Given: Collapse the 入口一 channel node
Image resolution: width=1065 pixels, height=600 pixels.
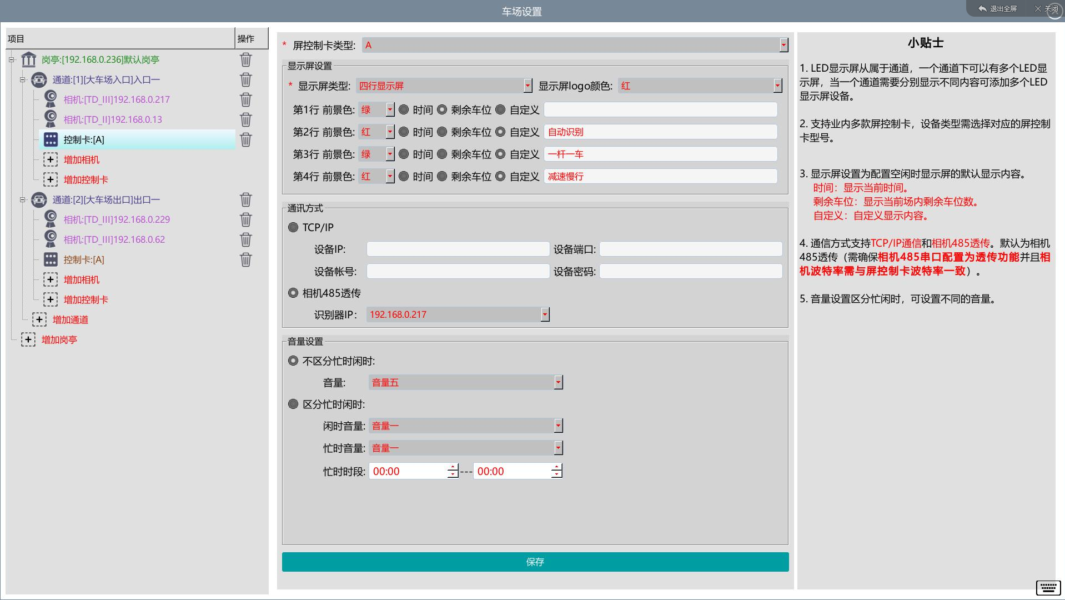Looking at the screenshot, I should click(x=23, y=79).
